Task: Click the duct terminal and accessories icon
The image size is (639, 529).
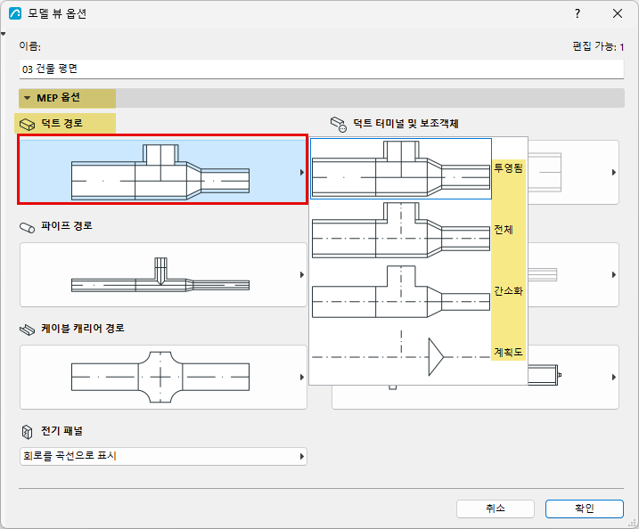Action: [x=339, y=124]
